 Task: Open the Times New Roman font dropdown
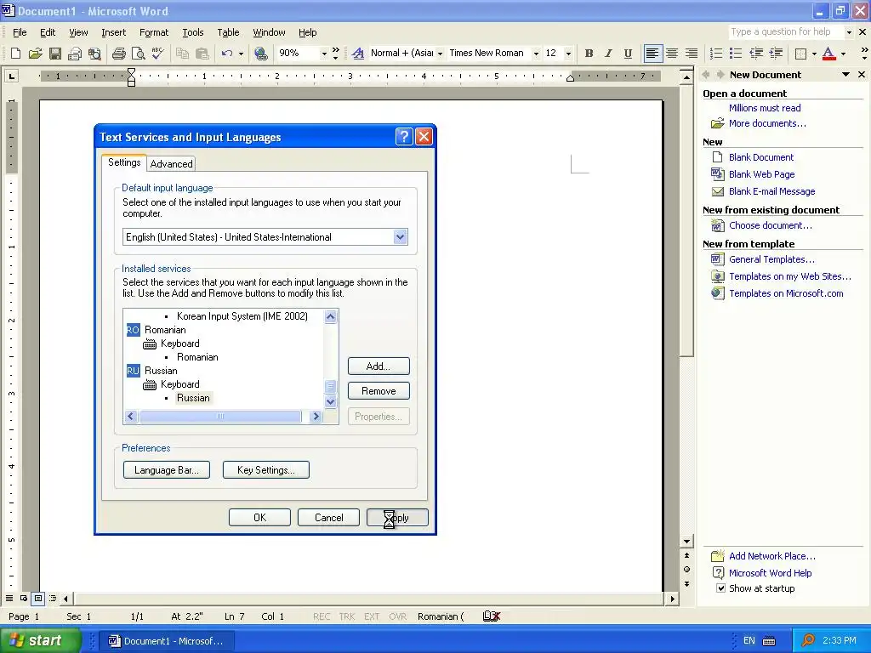pos(536,54)
